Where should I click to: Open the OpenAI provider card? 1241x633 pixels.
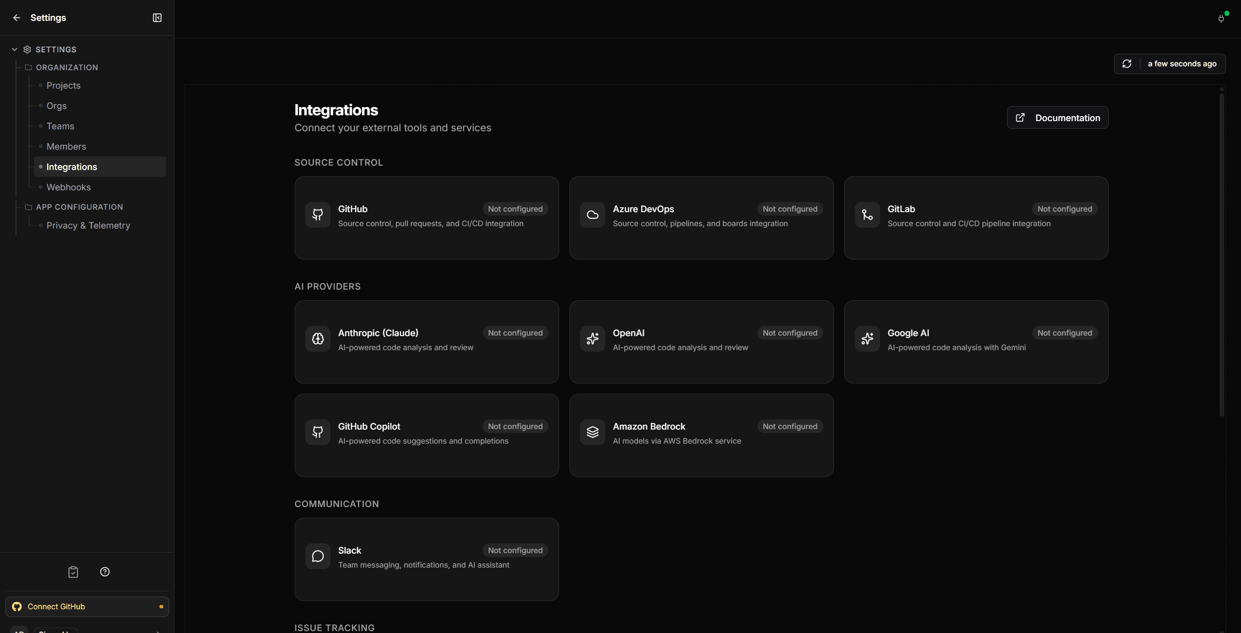click(701, 342)
